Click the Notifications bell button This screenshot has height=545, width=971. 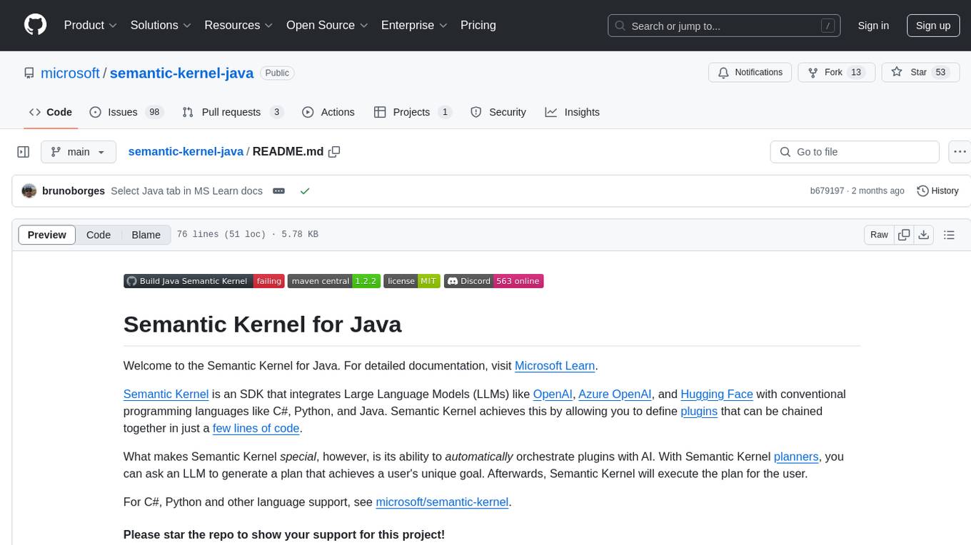750,73
